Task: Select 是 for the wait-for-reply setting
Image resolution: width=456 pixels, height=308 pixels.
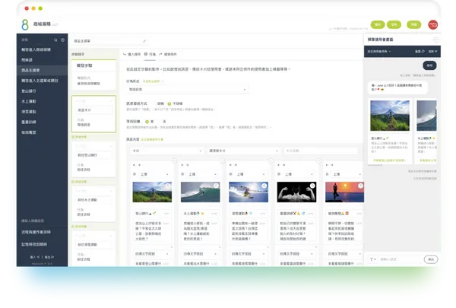Action: point(149,122)
